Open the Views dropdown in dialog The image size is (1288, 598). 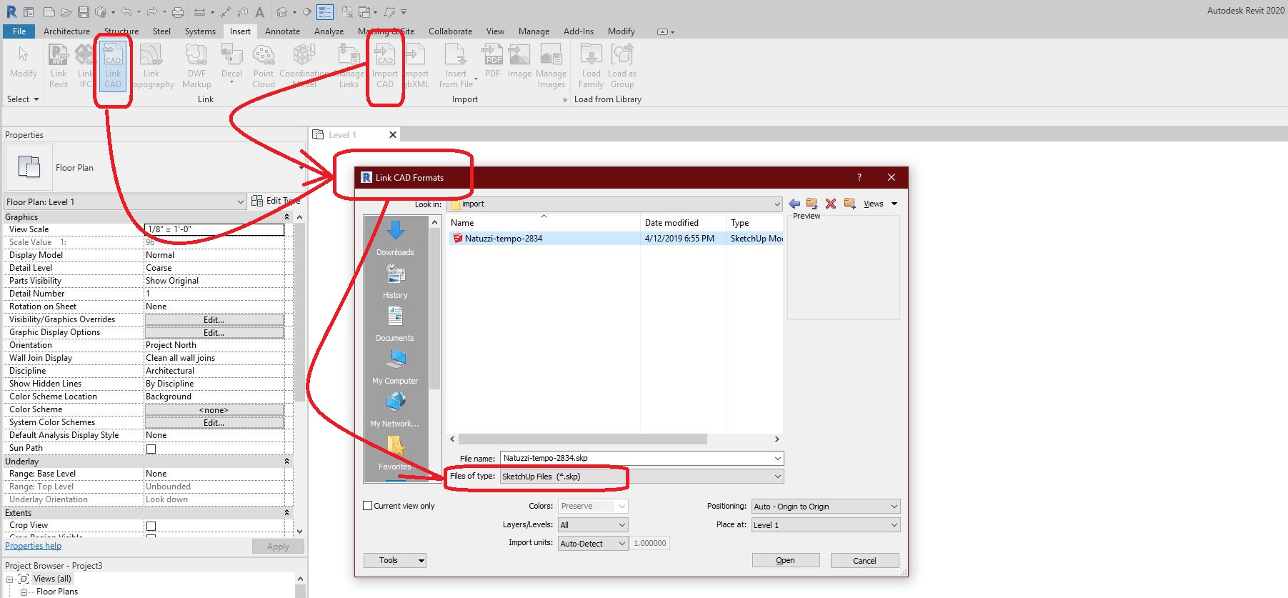coord(880,204)
